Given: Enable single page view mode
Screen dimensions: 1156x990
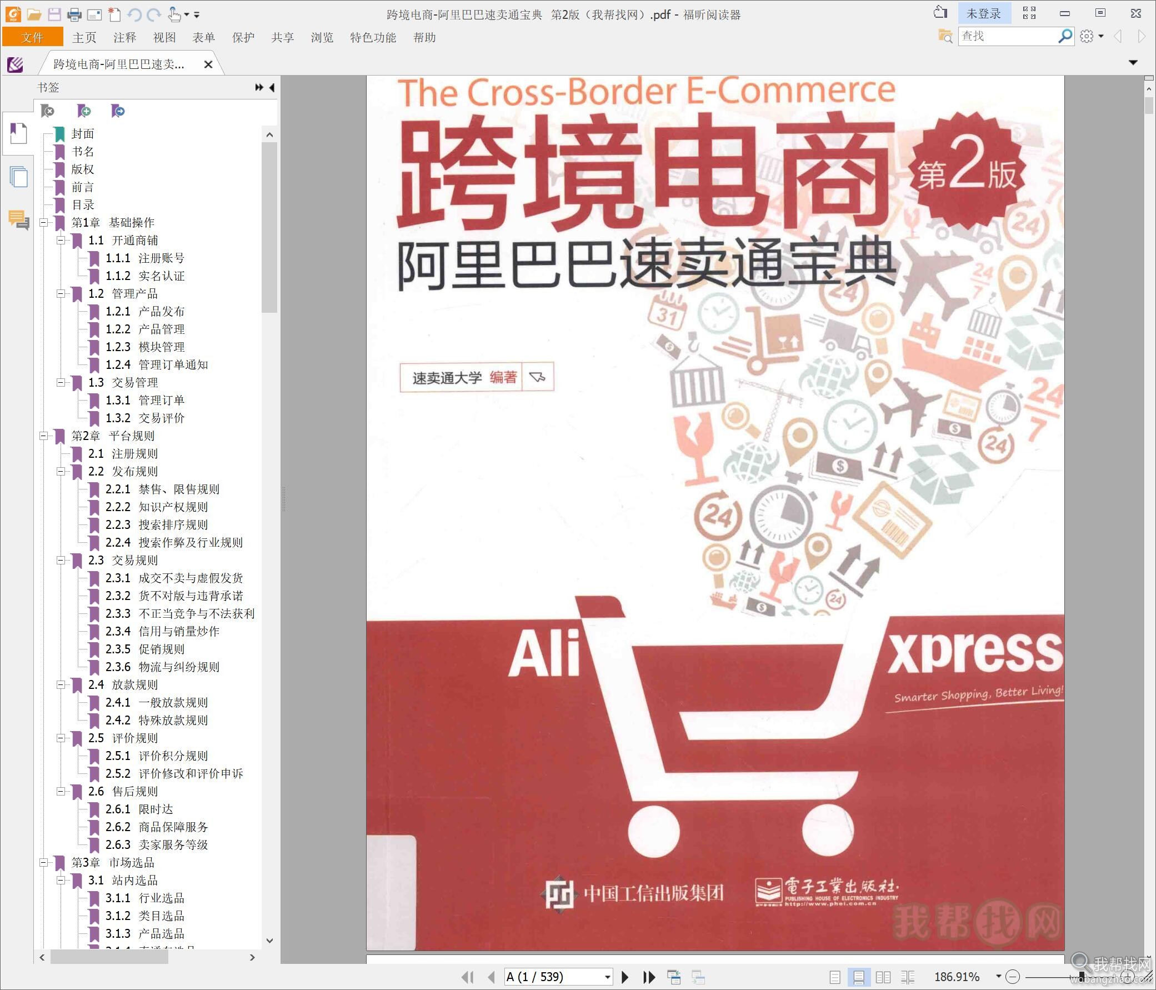Looking at the screenshot, I should click(x=834, y=977).
